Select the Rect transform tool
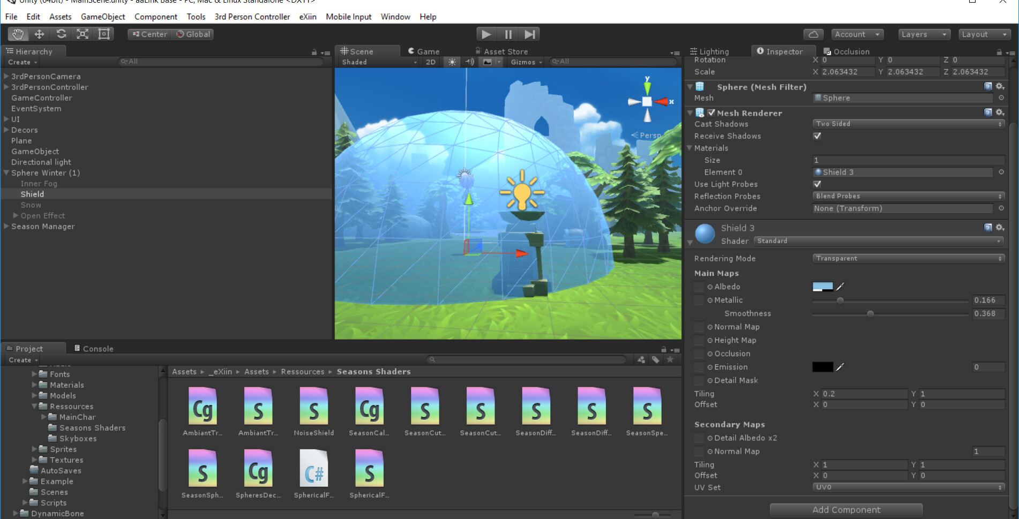The height and width of the screenshot is (519, 1019). coord(103,34)
